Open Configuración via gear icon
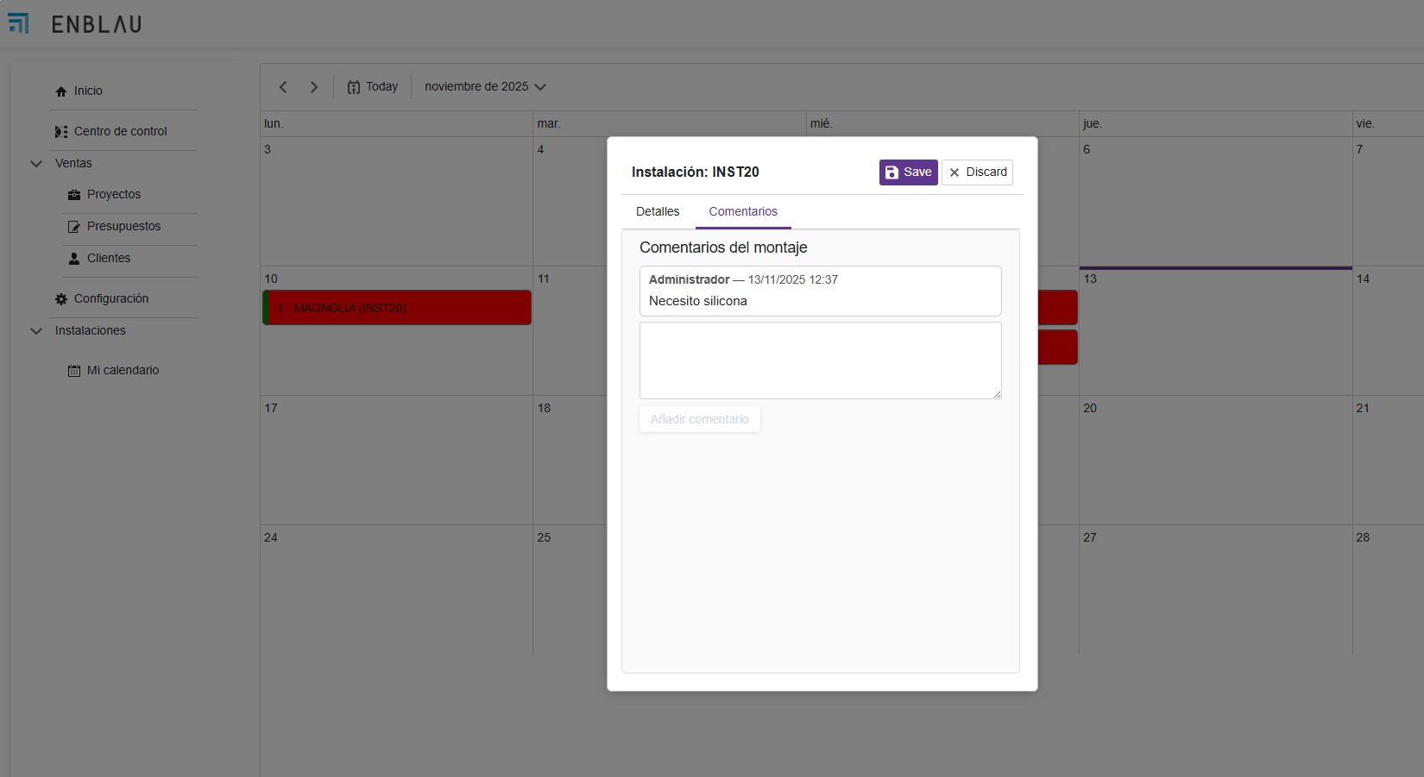The height and width of the screenshot is (777, 1424). tap(61, 299)
